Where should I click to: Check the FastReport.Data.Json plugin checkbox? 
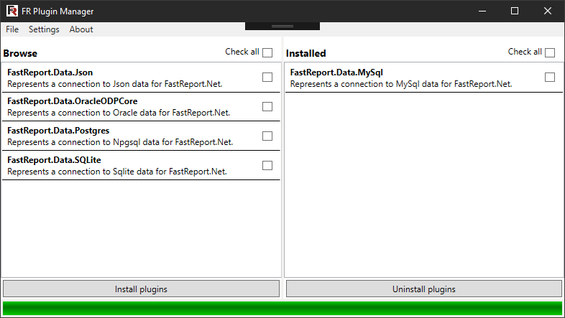click(x=267, y=78)
